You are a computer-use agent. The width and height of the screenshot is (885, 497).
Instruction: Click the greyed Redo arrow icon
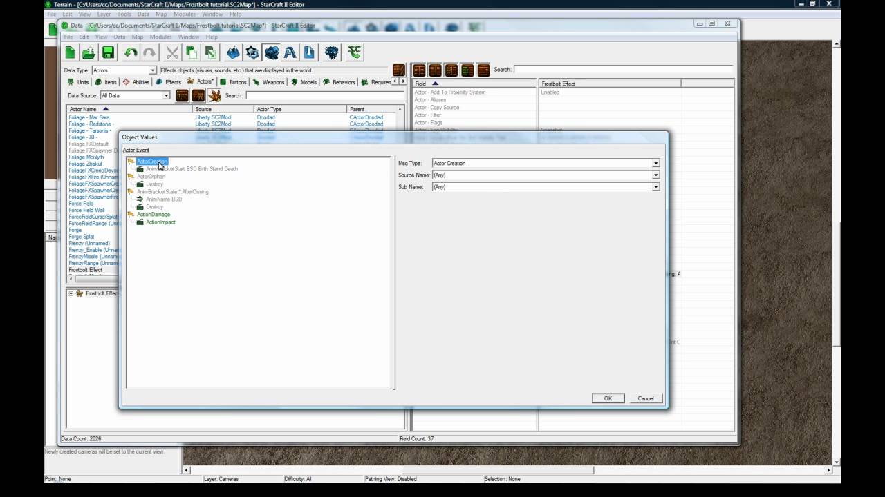pos(149,52)
